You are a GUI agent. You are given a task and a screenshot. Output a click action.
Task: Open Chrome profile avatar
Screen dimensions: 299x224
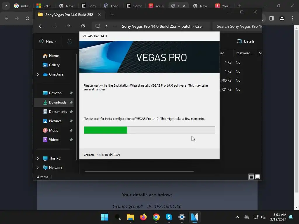[x=282, y=18]
